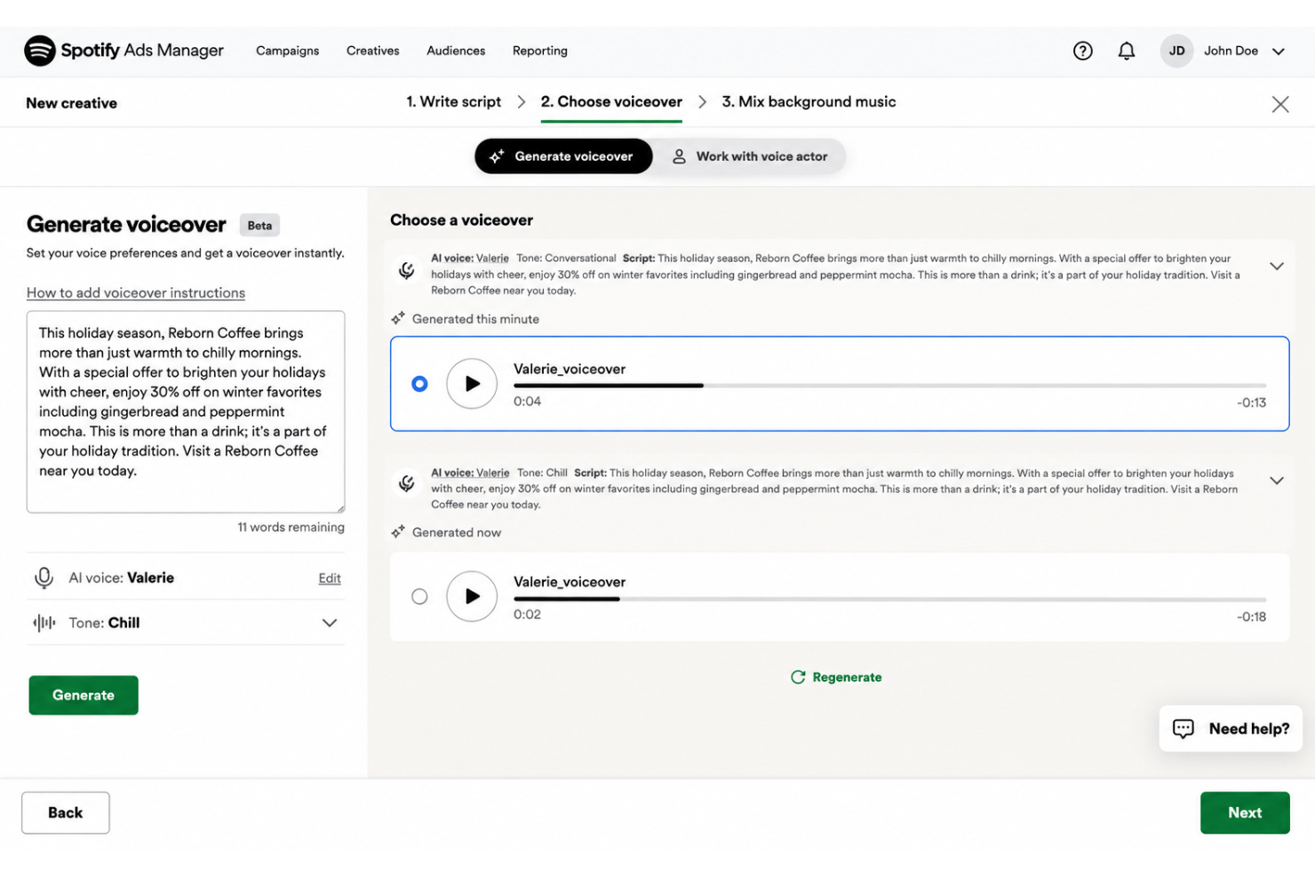Seek on the second voiceover progress bar
Image resolution: width=1315 pixels, height=877 pixels.
[x=889, y=600]
